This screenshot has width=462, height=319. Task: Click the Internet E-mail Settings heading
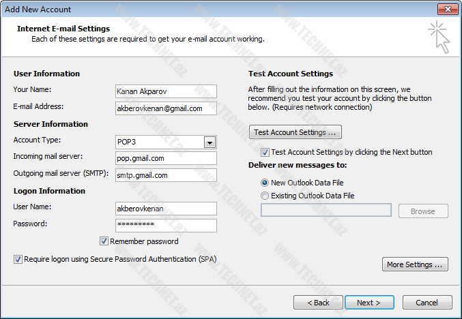tap(63, 29)
